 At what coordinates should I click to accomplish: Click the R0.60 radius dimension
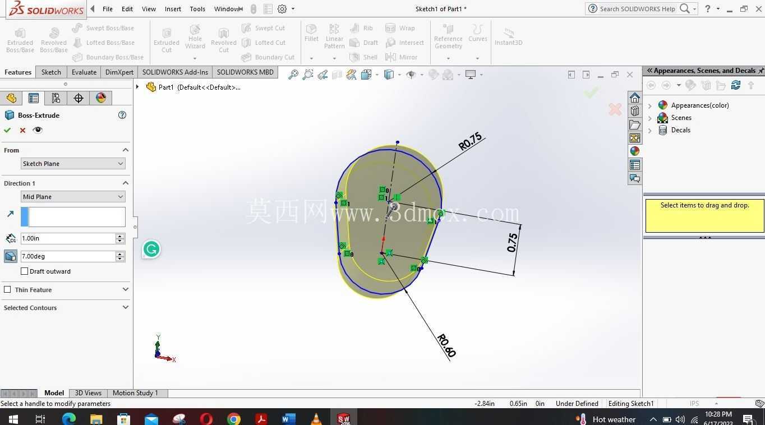click(446, 345)
